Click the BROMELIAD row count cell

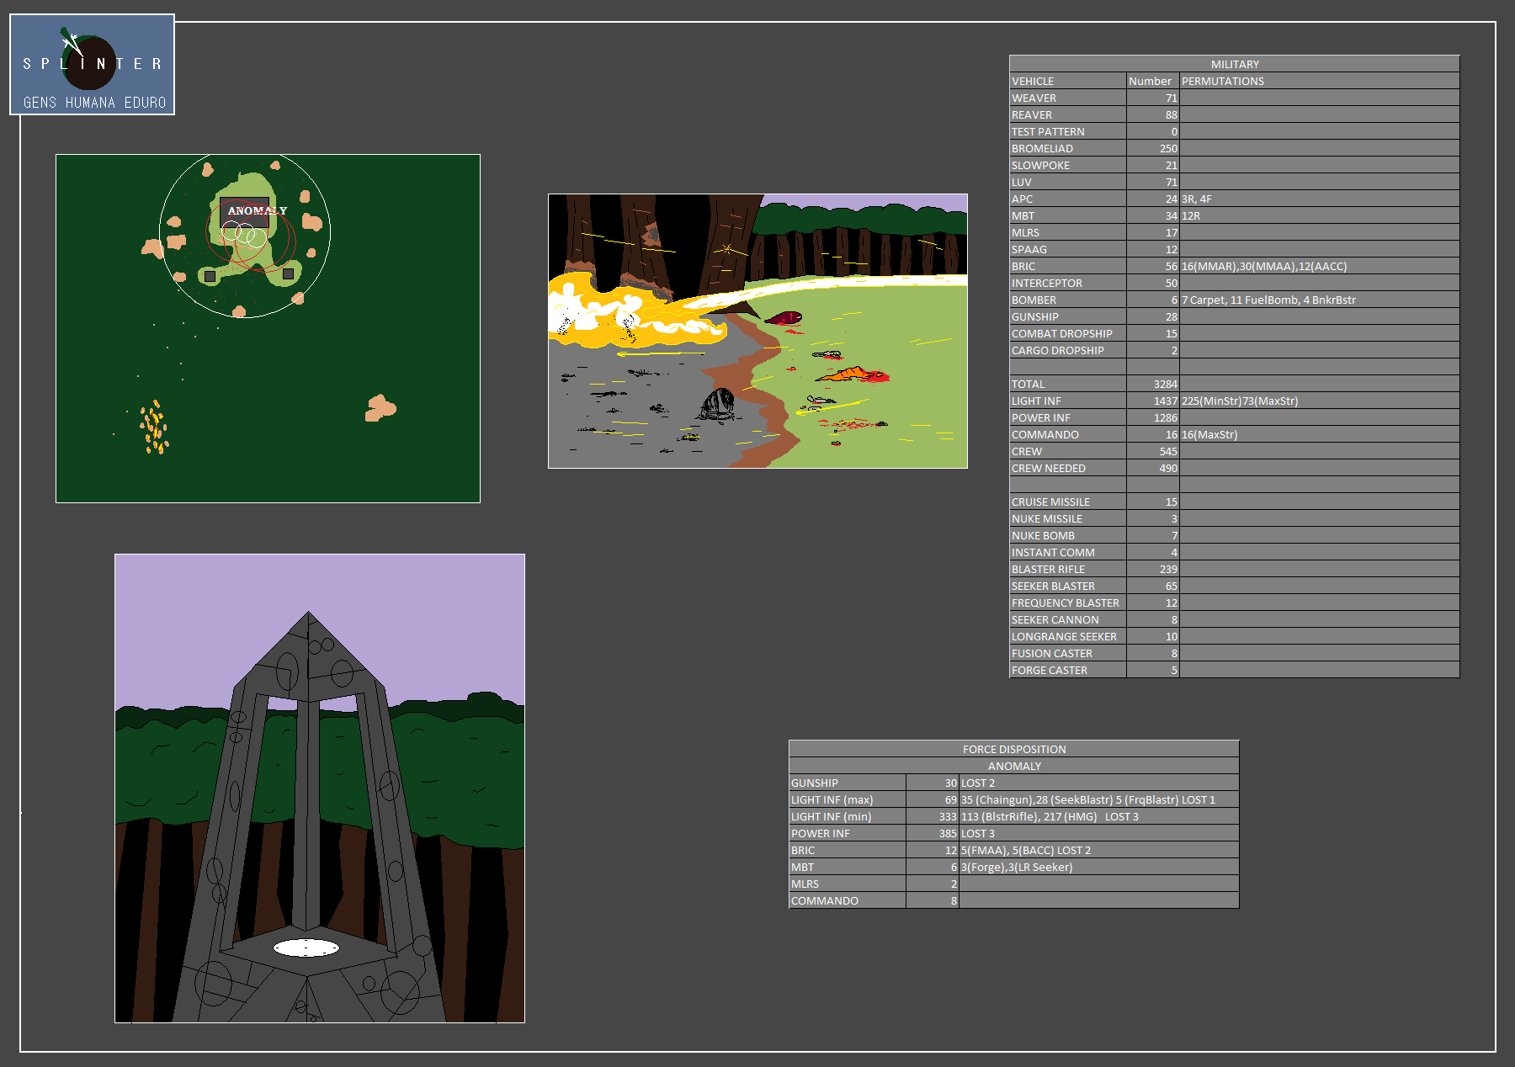click(x=1151, y=148)
